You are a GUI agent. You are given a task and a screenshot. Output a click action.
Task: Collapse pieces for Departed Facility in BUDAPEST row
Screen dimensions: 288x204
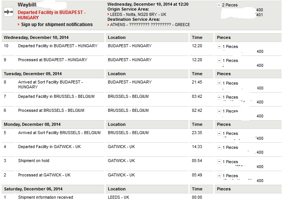click(x=219, y=46)
